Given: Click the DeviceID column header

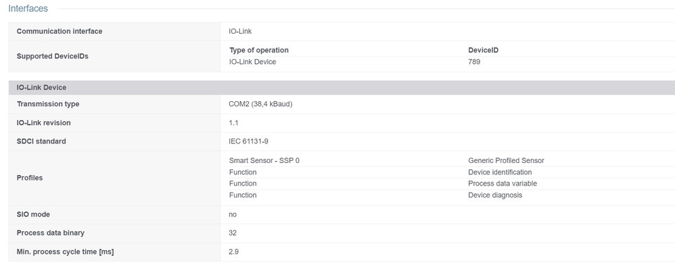Looking at the screenshot, I should click(484, 51).
